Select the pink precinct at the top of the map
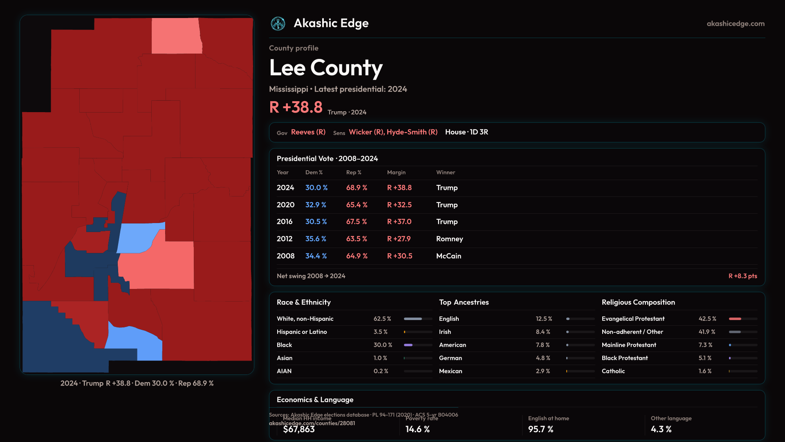The image size is (785, 442). tap(176, 36)
